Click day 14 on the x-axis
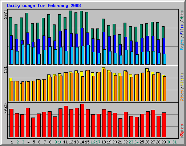186x146 pixels. point(82,142)
